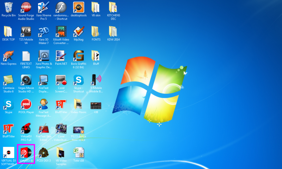This screenshot has width=282, height=169.
Task: Select T-Mobile Mobile Broadband shortcut
Action: tap(96, 80)
